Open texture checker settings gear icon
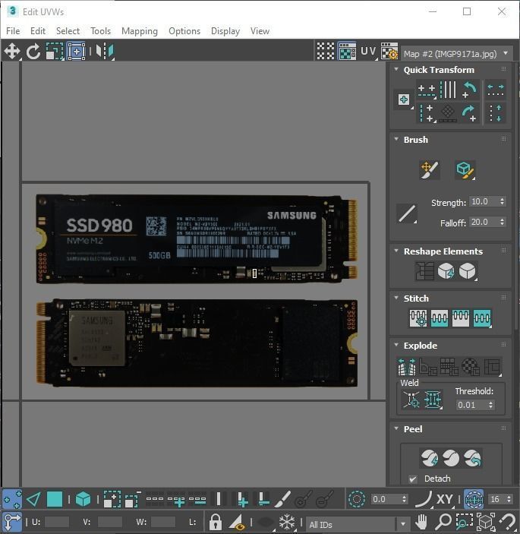Viewport: 520px width, 534px height. tap(389, 51)
